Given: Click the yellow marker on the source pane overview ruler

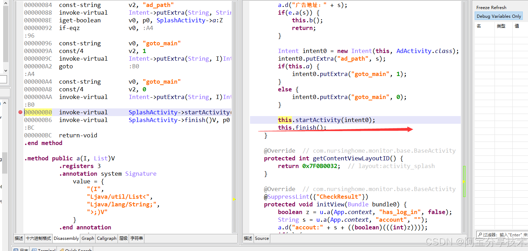Looking at the screenshot, I should point(464,182).
